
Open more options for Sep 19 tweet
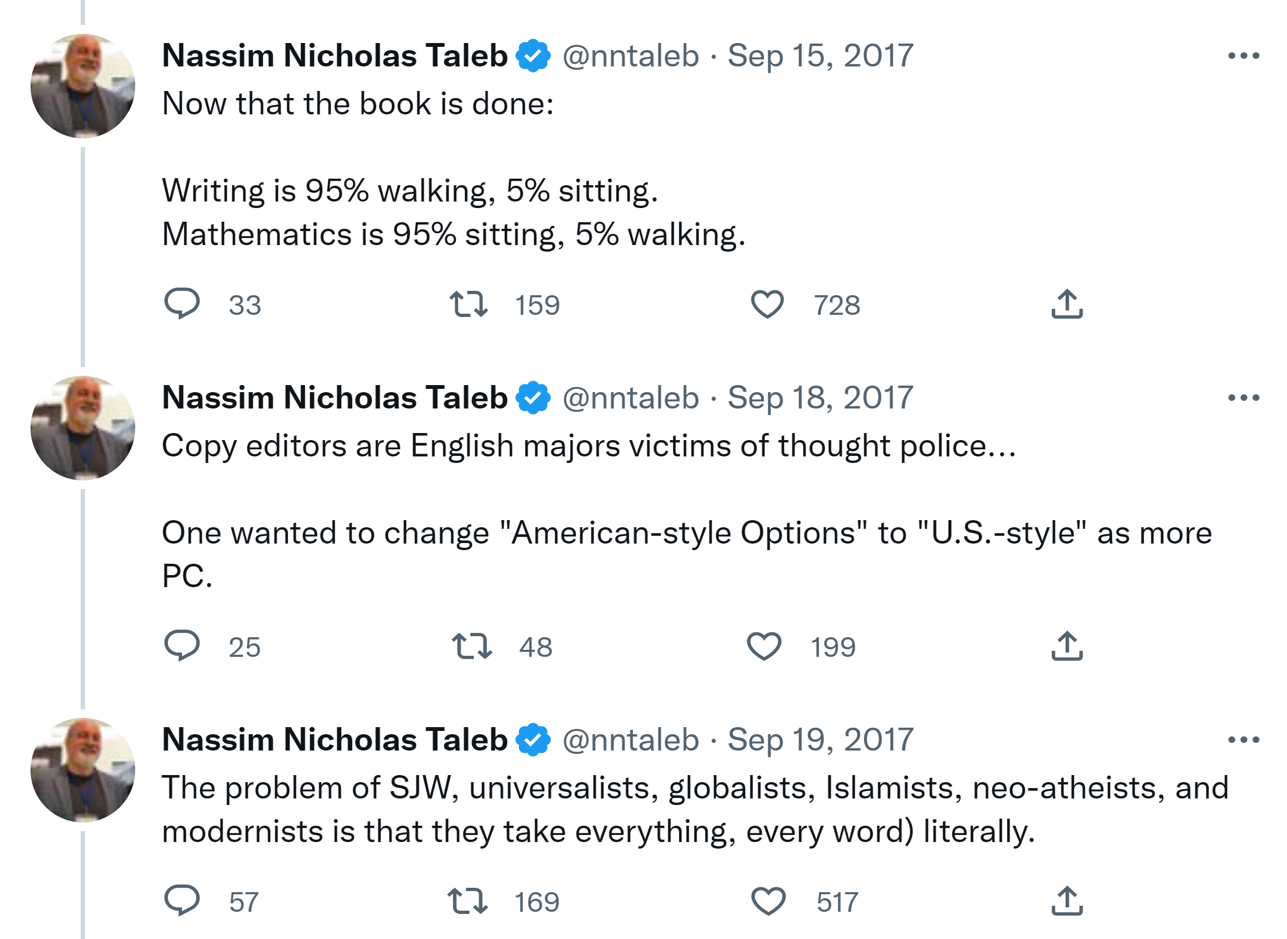1243,740
